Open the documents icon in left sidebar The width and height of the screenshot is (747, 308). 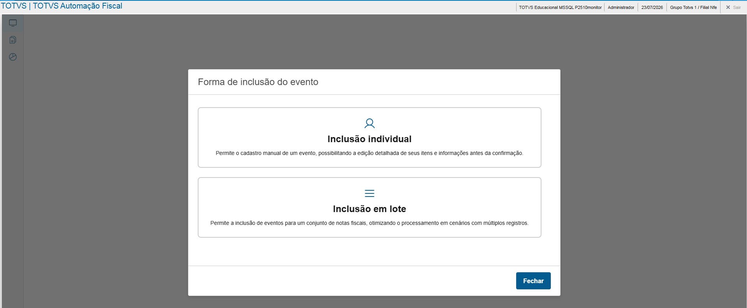tap(13, 40)
